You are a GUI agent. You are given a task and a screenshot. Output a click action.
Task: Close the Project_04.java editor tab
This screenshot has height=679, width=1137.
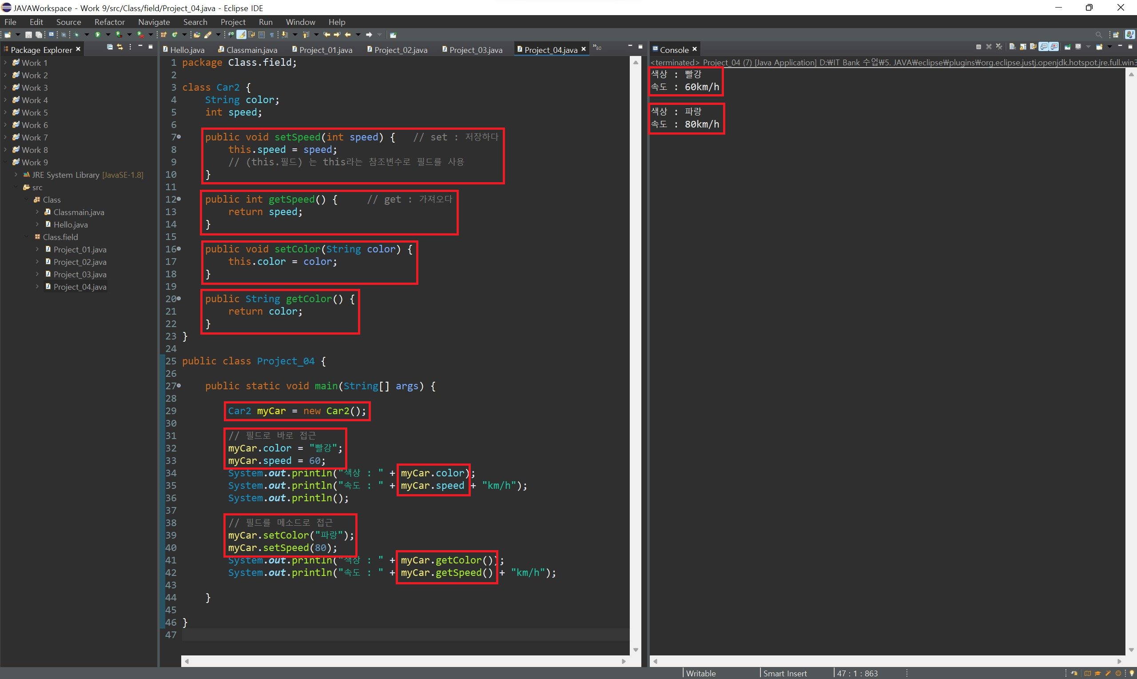(583, 49)
